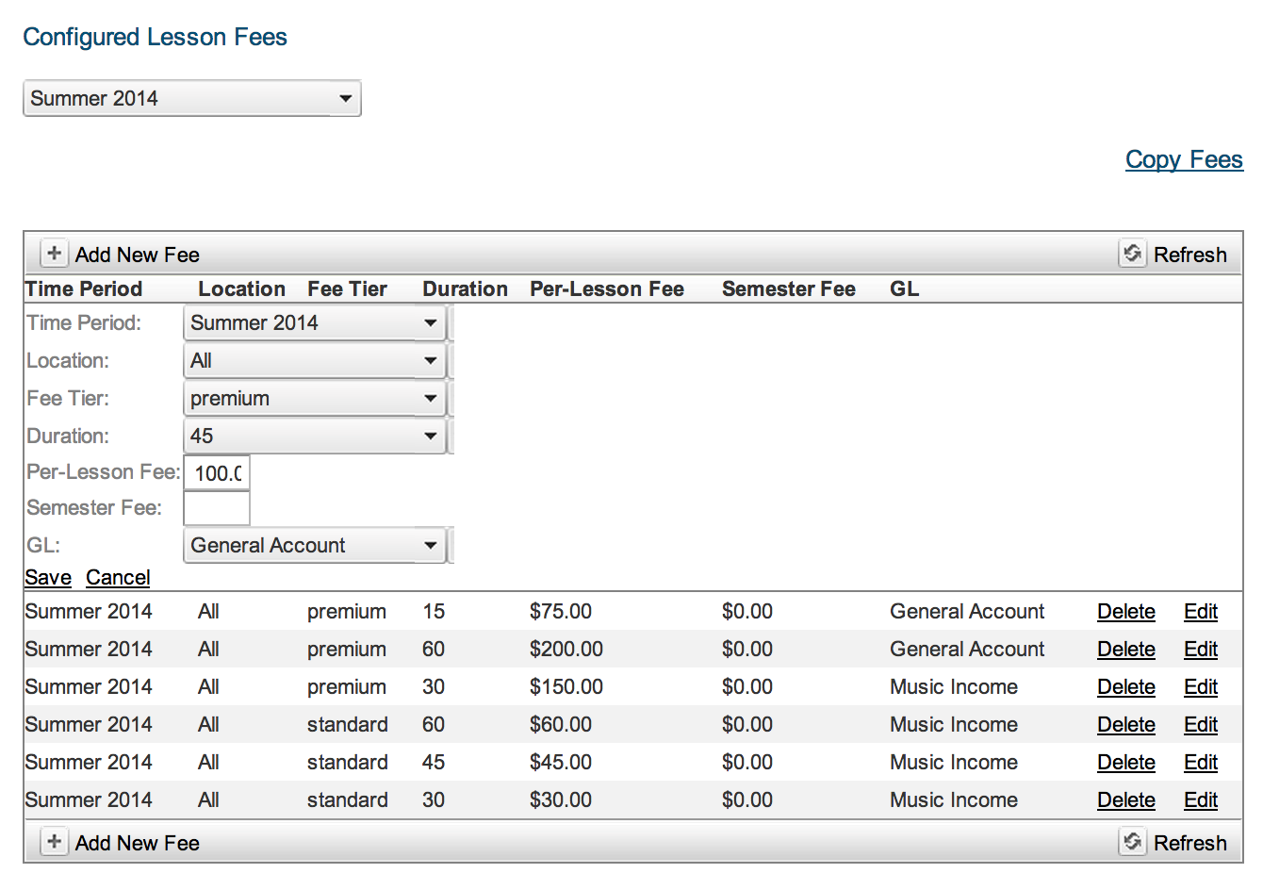Save the fee being edited

[x=48, y=578]
